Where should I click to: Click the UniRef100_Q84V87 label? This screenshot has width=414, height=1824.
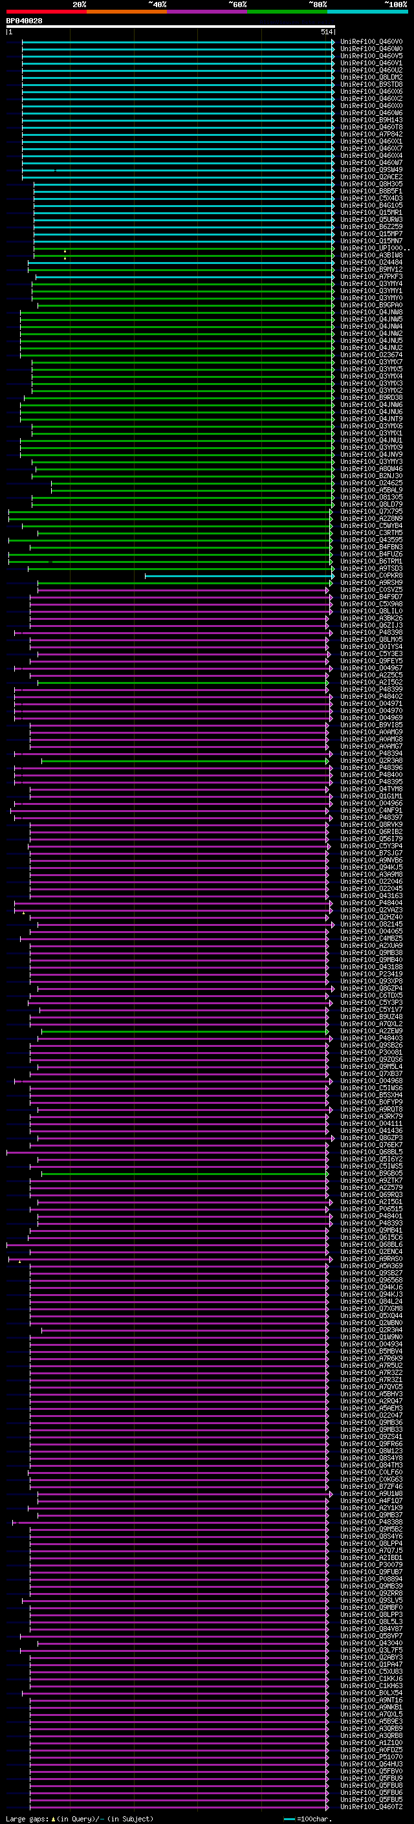coord(371,1629)
